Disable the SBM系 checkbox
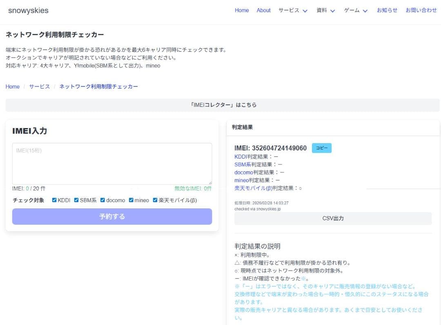 (76, 200)
